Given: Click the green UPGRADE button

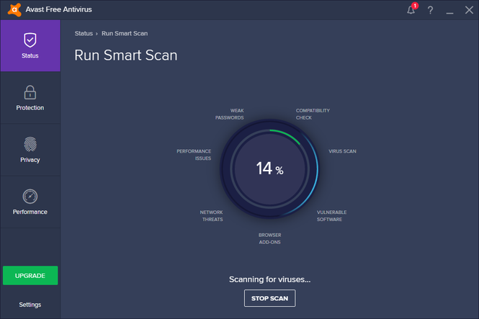Looking at the screenshot, I should tap(30, 275).
